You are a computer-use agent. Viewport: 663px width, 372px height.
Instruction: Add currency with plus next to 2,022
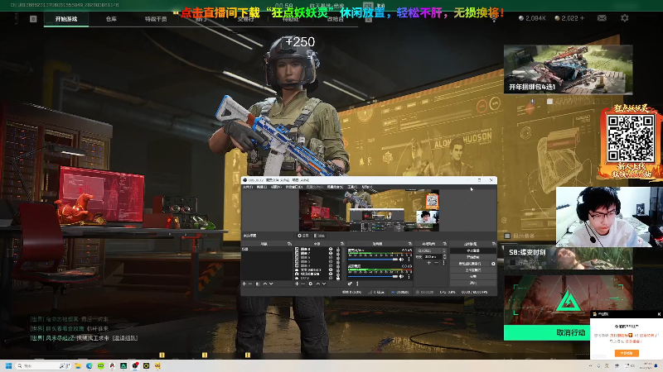tap(583, 18)
